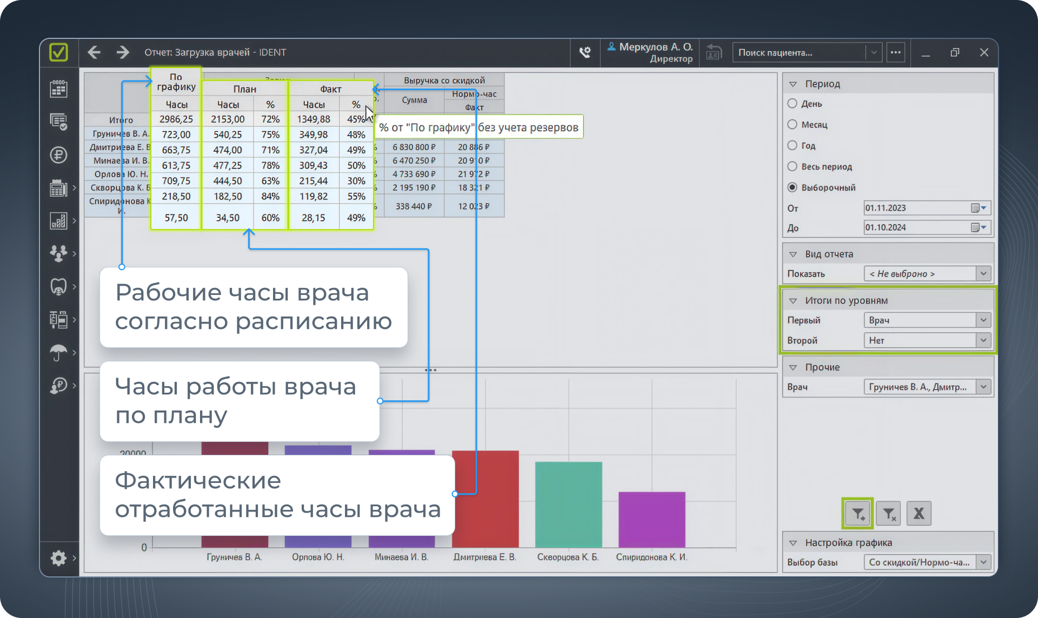This screenshot has width=1038, height=618.
Task: Select the Выборочный period radio button
Action: 793,187
